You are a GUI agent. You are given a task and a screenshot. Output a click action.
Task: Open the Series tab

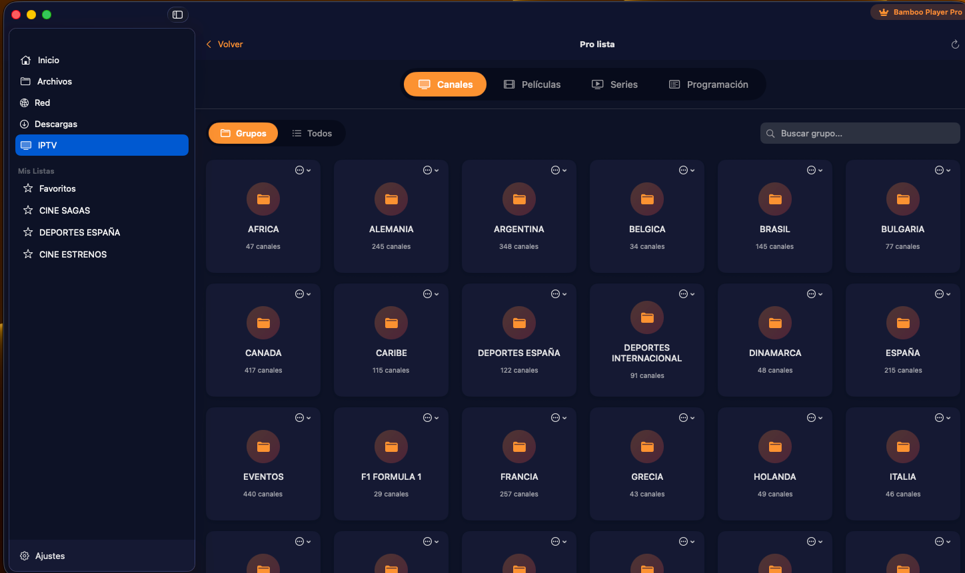click(614, 84)
